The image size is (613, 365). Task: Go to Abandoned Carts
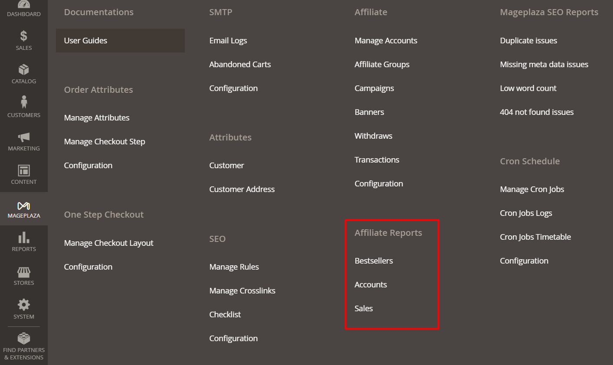(x=240, y=65)
